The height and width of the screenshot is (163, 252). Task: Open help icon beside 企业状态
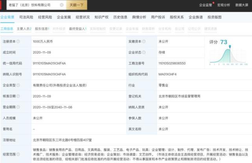click(x=144, y=52)
